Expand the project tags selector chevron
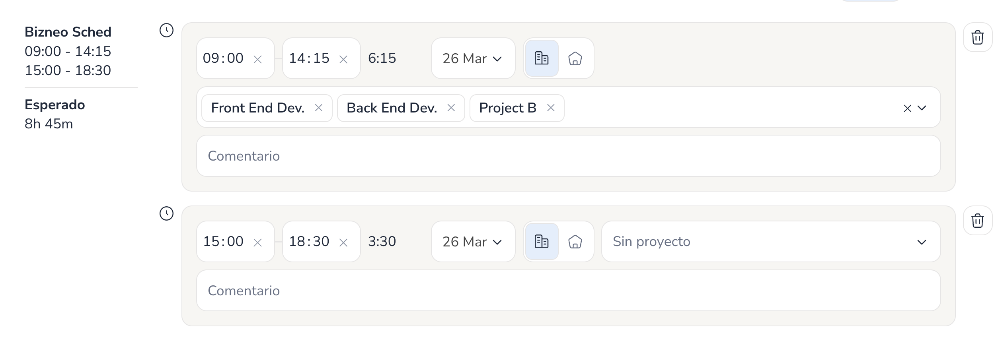The height and width of the screenshot is (345, 994). (x=922, y=108)
